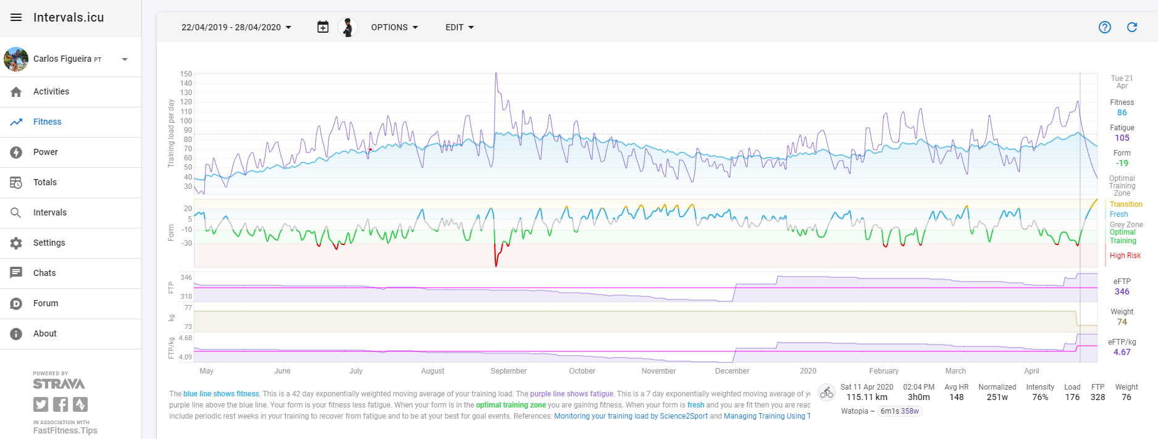1158x439 pixels.
Task: Open the Totals page
Action: 71,182
